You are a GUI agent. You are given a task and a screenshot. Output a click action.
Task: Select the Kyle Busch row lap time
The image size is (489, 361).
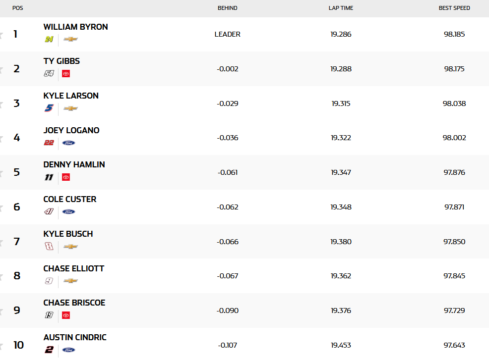pyautogui.click(x=341, y=242)
